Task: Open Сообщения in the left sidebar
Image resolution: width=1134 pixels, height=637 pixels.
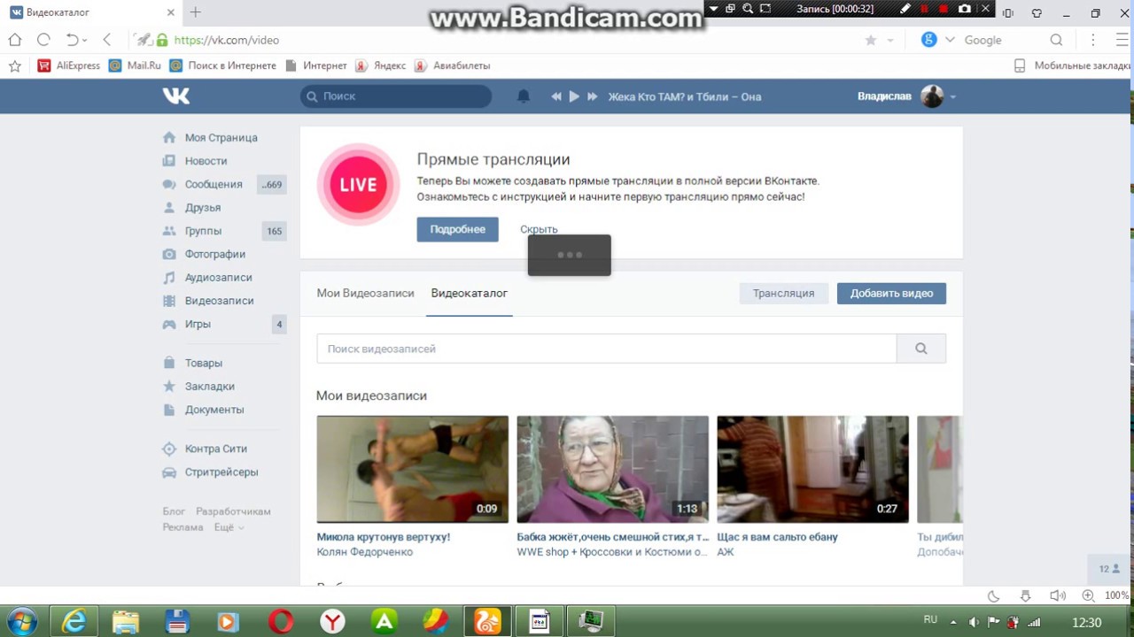Action: point(214,184)
